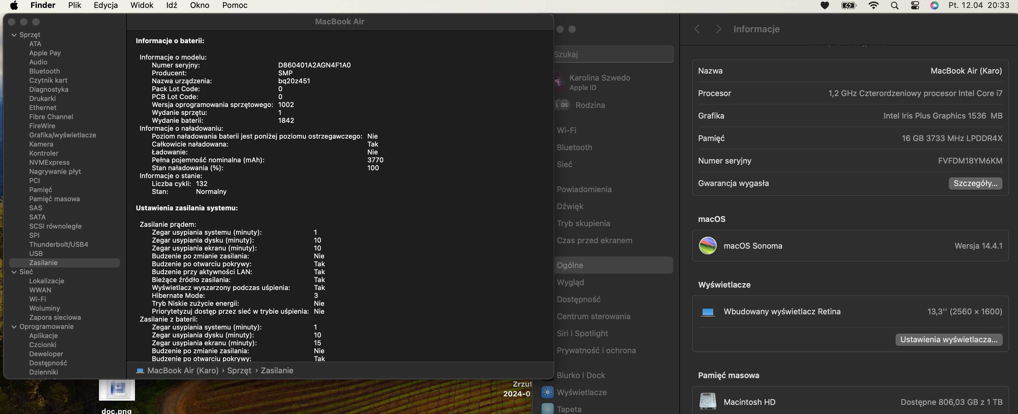Open Tryb skupienia in Settings sidebar
This screenshot has width=1018, height=414.
pos(583,223)
